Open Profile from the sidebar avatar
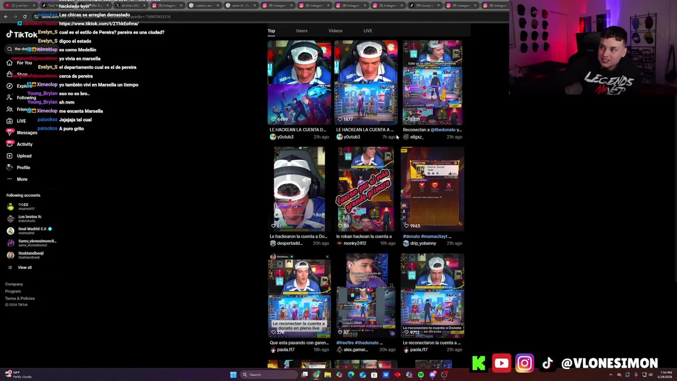Viewport: 677px width, 381px height. pos(18,167)
